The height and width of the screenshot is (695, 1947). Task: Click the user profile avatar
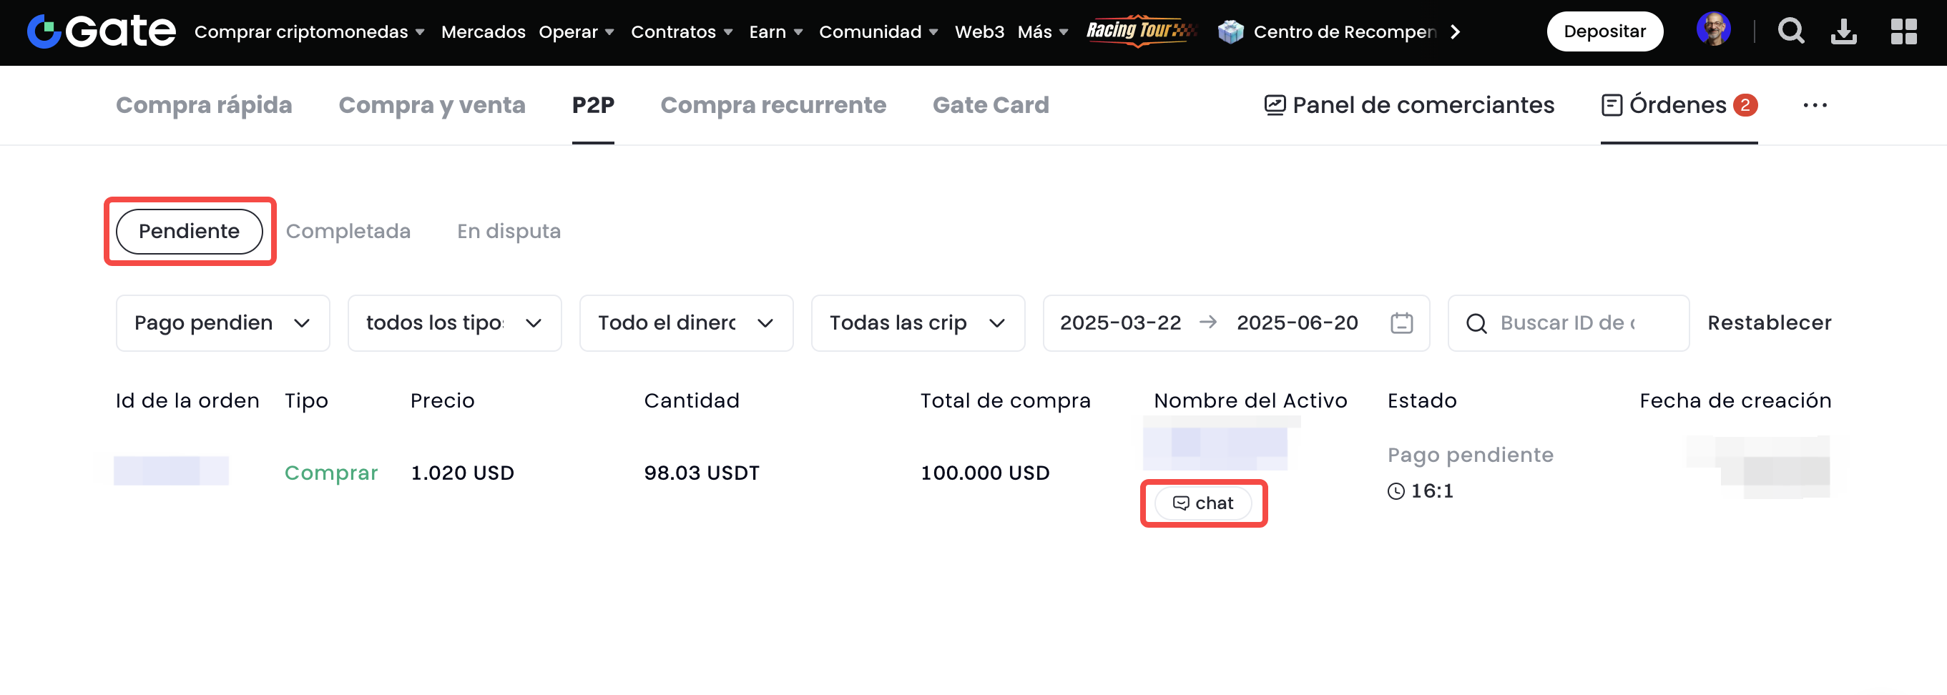[1712, 30]
